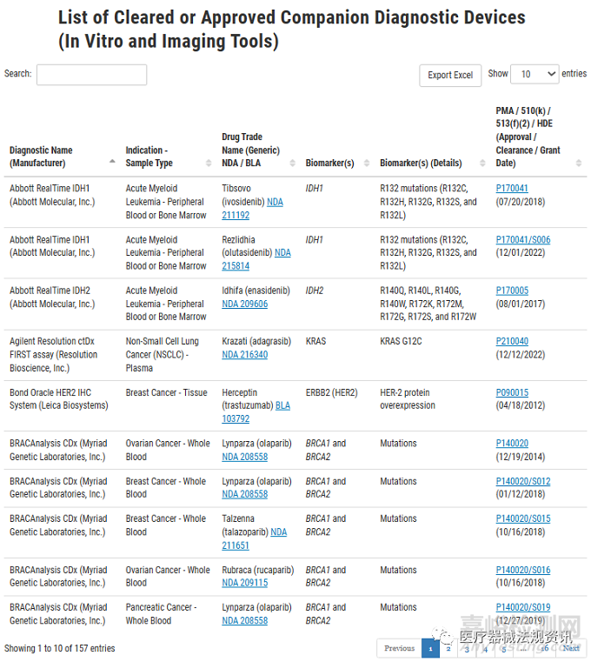Open the P170041 approval link
The image size is (591, 662).
[x=512, y=188]
